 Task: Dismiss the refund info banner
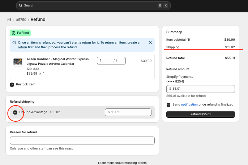pyautogui.click(x=150, y=43)
